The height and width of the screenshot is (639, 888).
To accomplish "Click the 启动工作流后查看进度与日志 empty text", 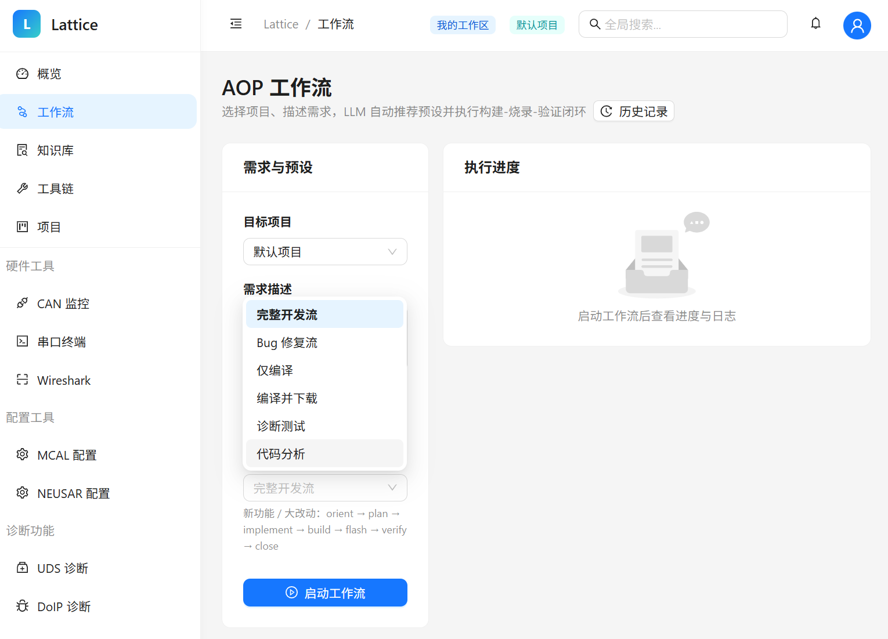I will click(657, 316).
